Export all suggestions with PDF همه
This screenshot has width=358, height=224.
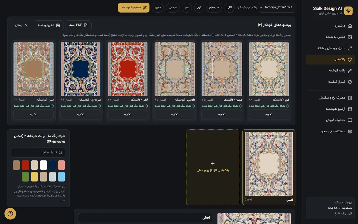78,25
